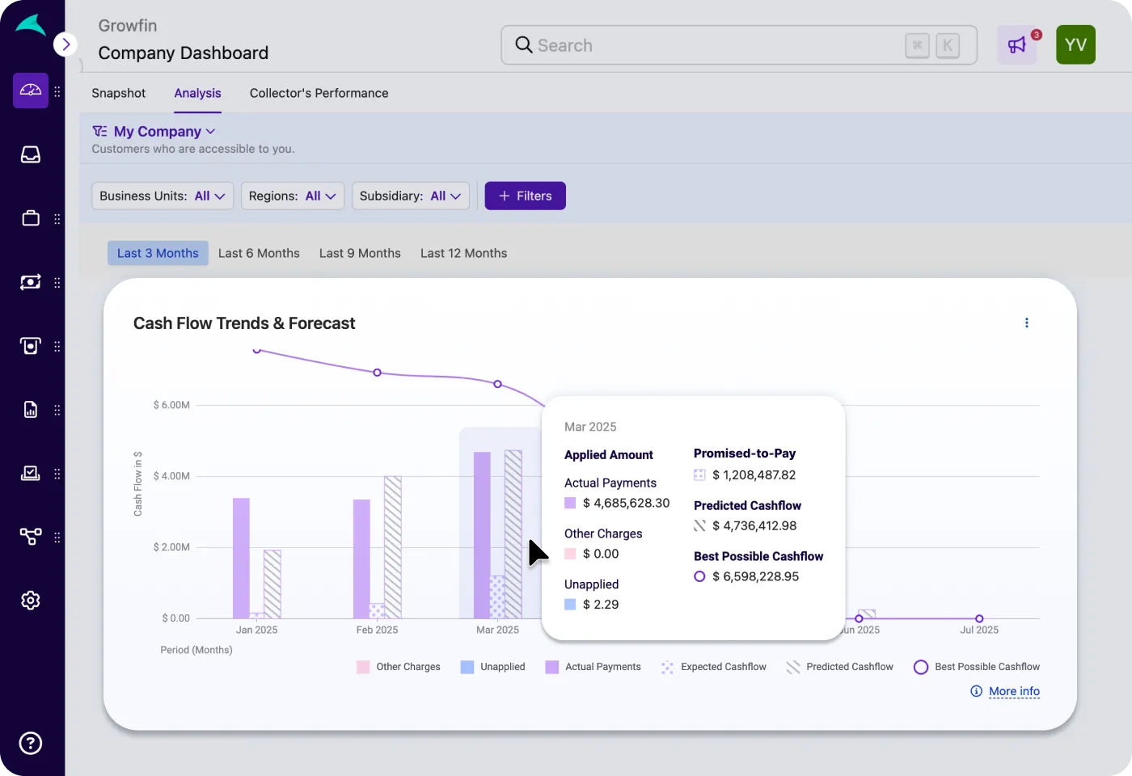The image size is (1132, 776).
Task: Click the help question mark icon
Action: pyautogui.click(x=31, y=743)
